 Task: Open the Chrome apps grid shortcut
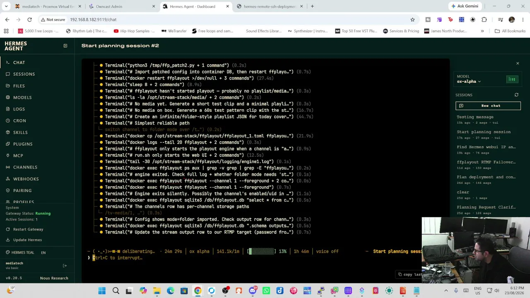pyautogui.click(x=6, y=31)
